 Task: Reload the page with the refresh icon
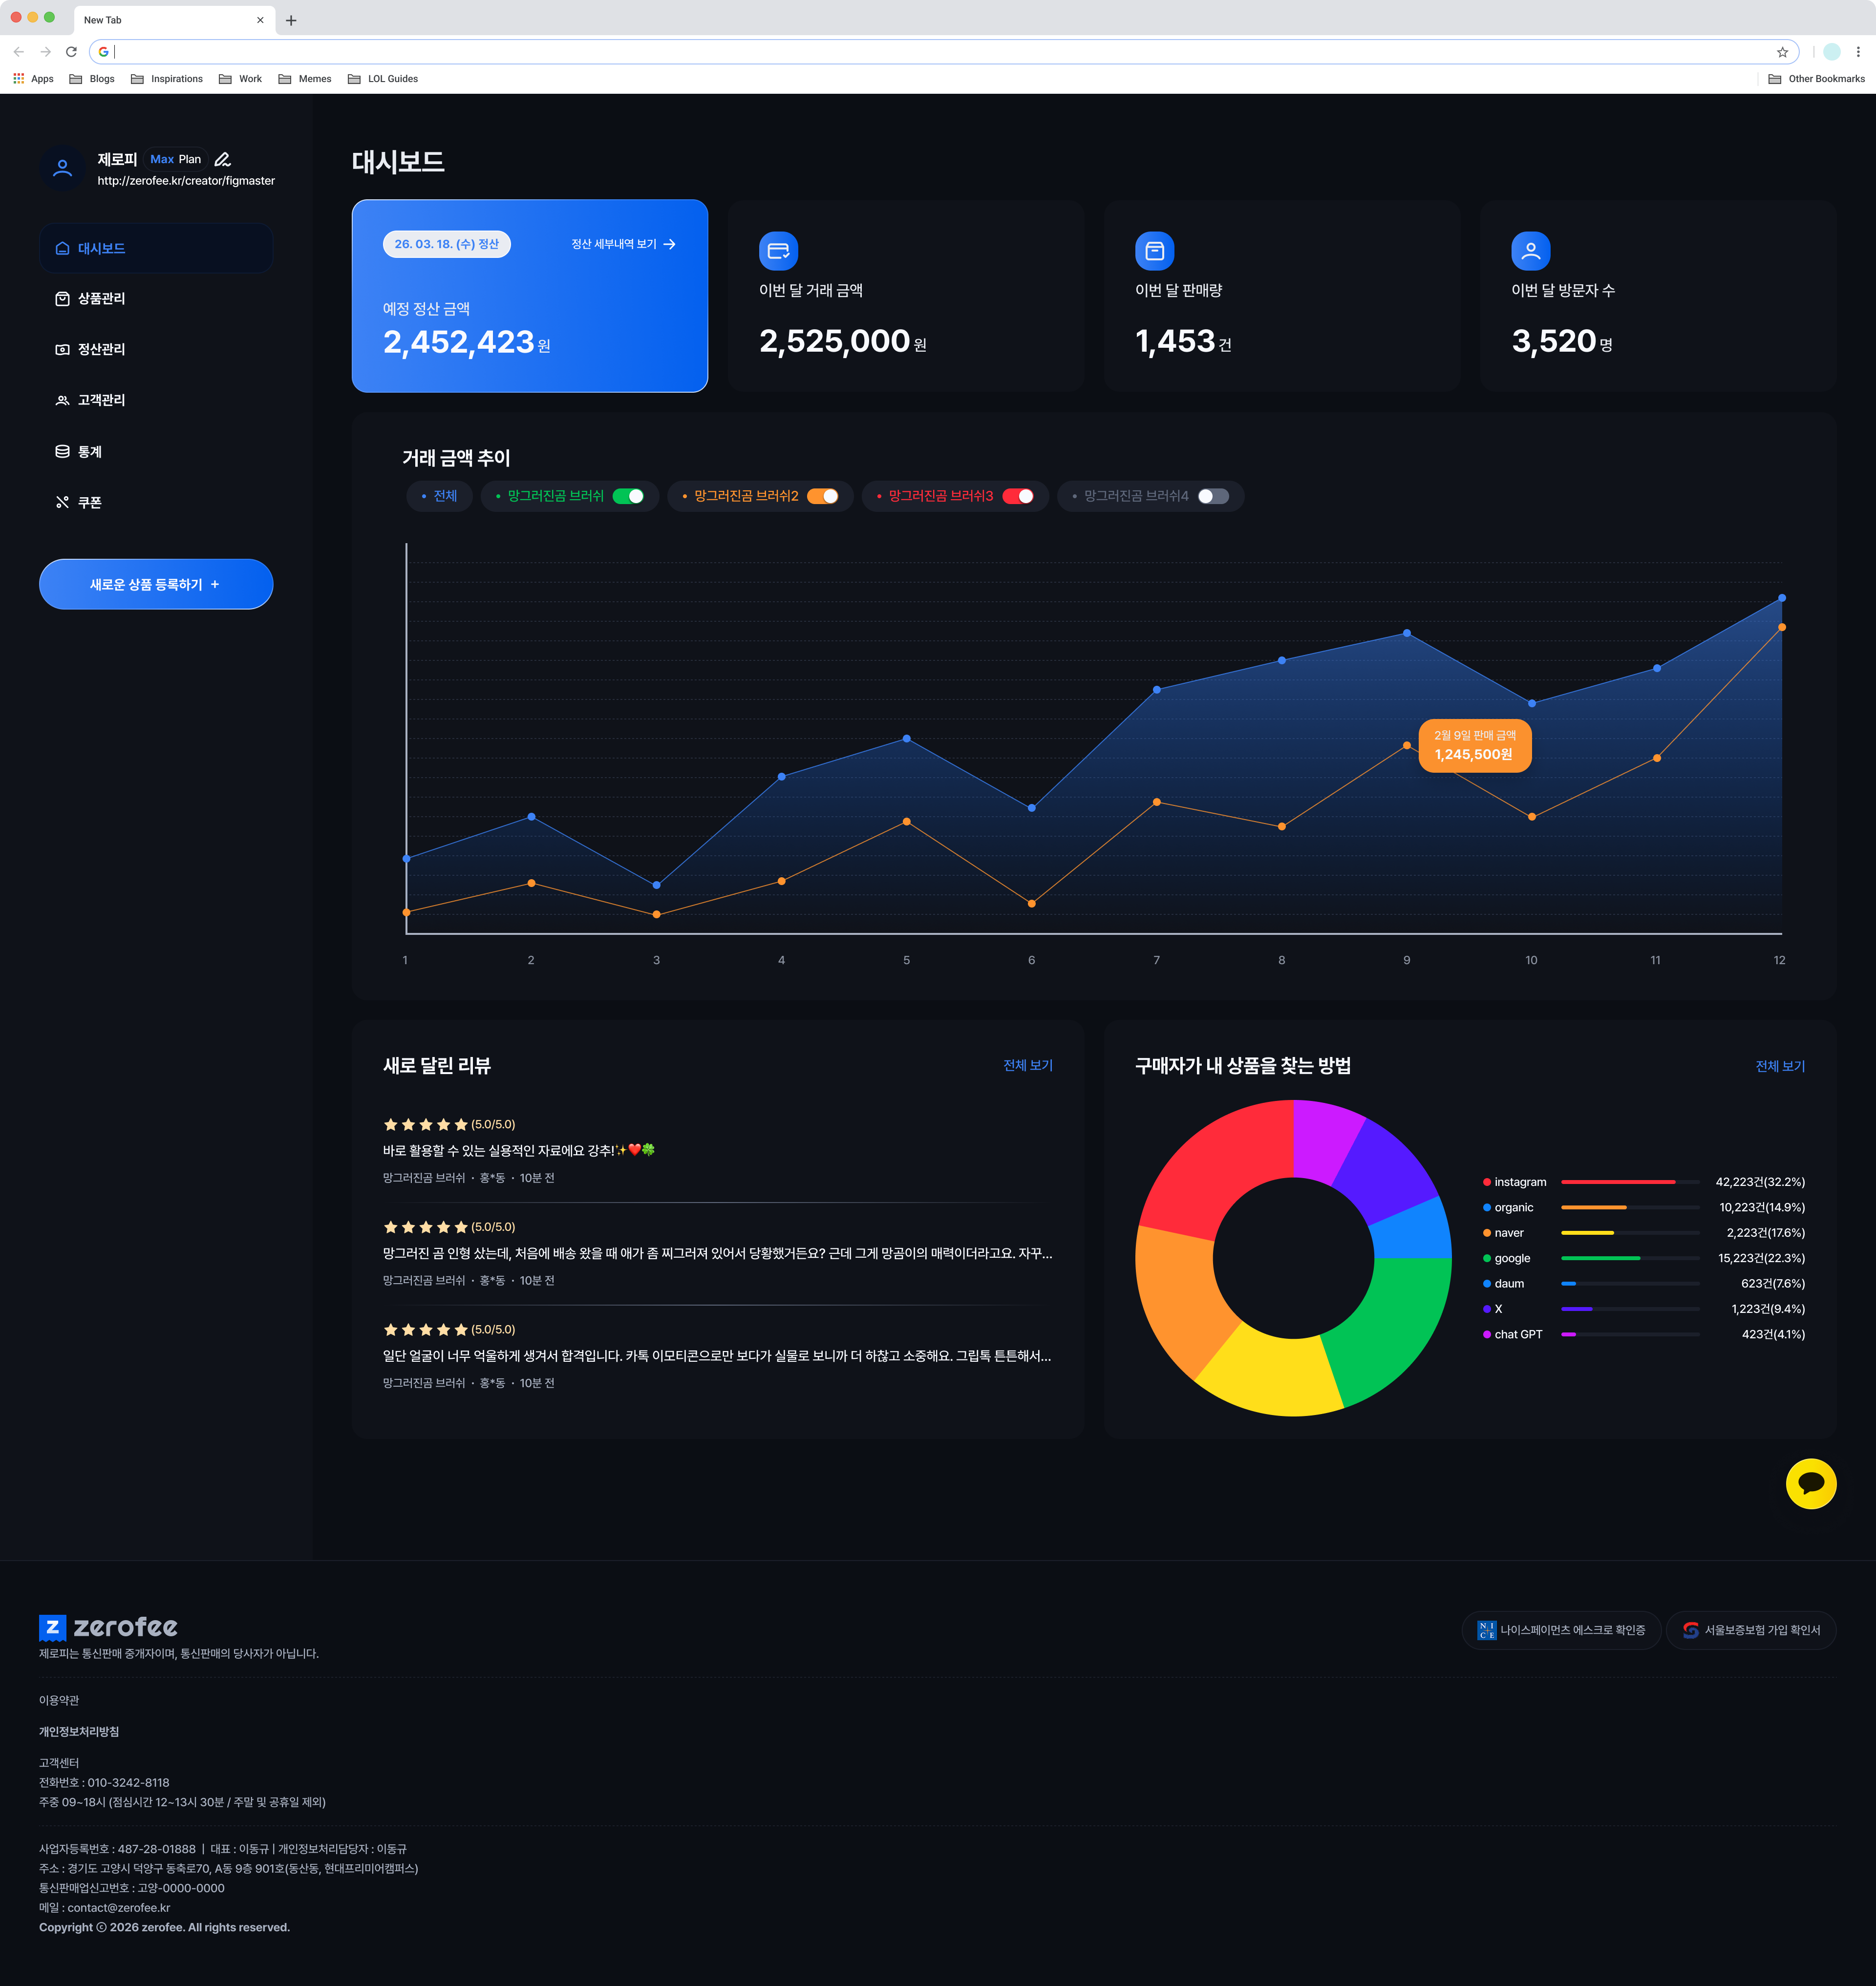(x=71, y=52)
